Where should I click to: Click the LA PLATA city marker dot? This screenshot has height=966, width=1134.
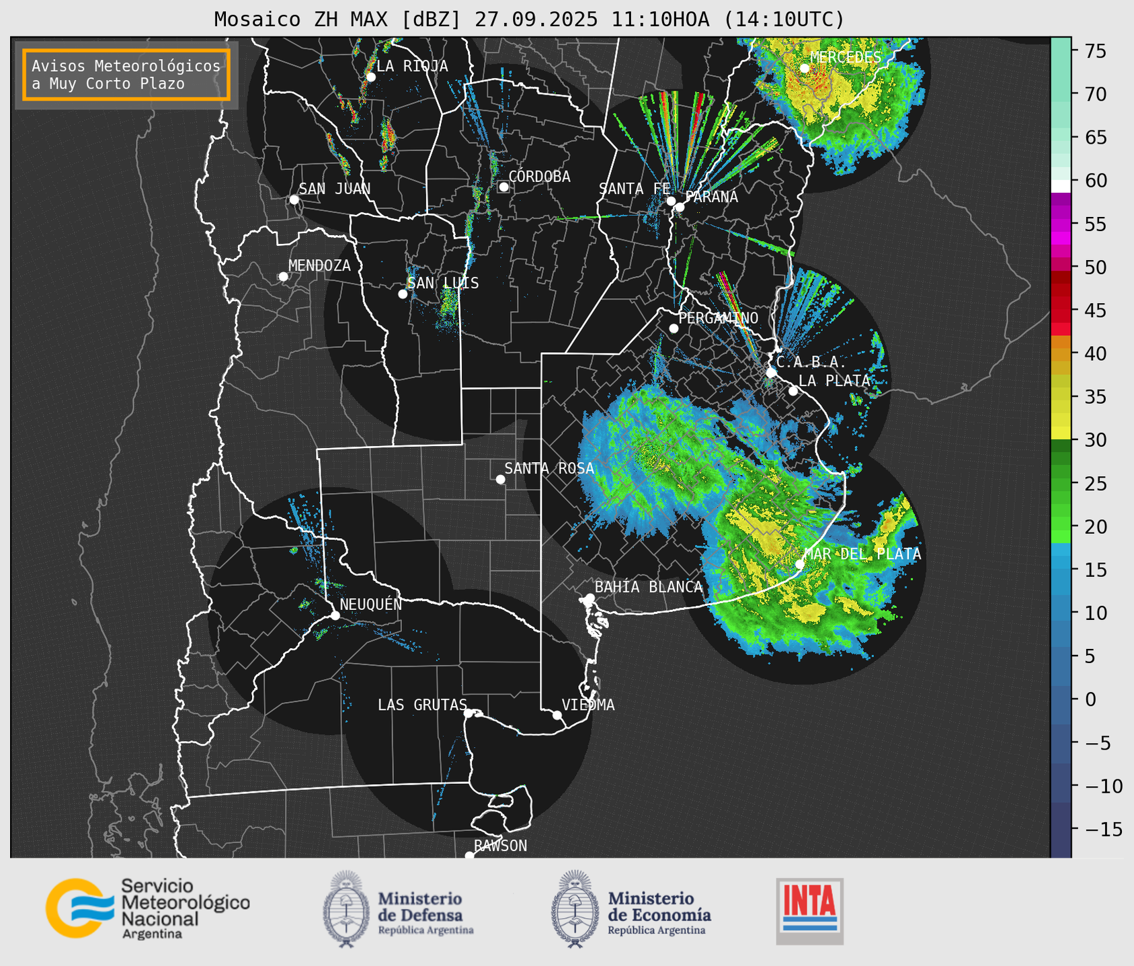pyautogui.click(x=793, y=391)
